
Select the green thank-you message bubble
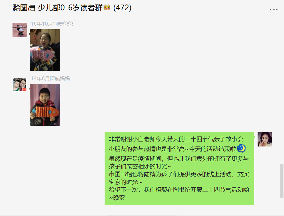[x=179, y=168]
